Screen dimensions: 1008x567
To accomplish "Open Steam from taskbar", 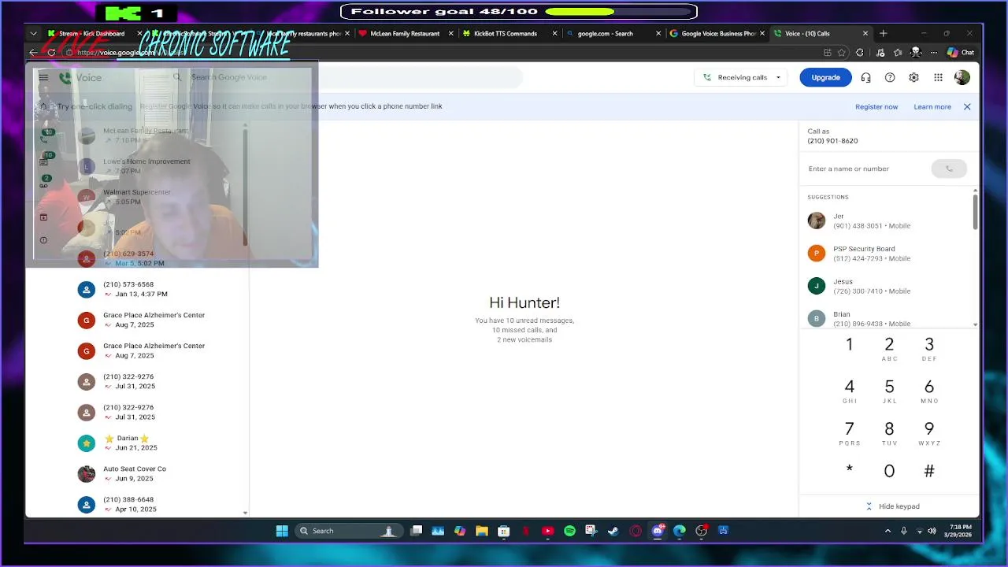I will 613,531.
